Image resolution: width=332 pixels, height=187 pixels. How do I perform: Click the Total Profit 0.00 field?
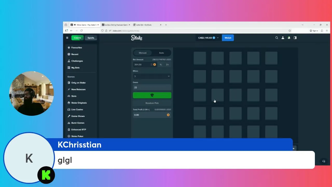click(x=152, y=115)
